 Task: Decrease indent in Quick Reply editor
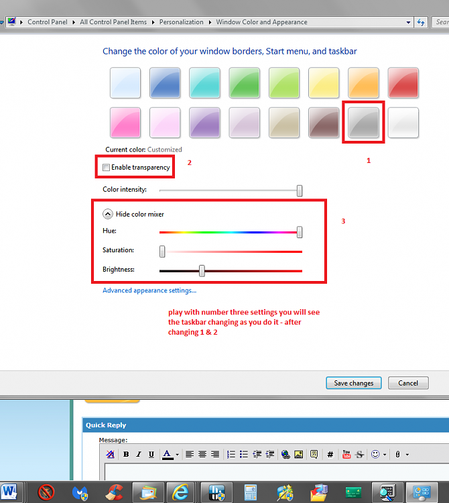click(x=257, y=454)
